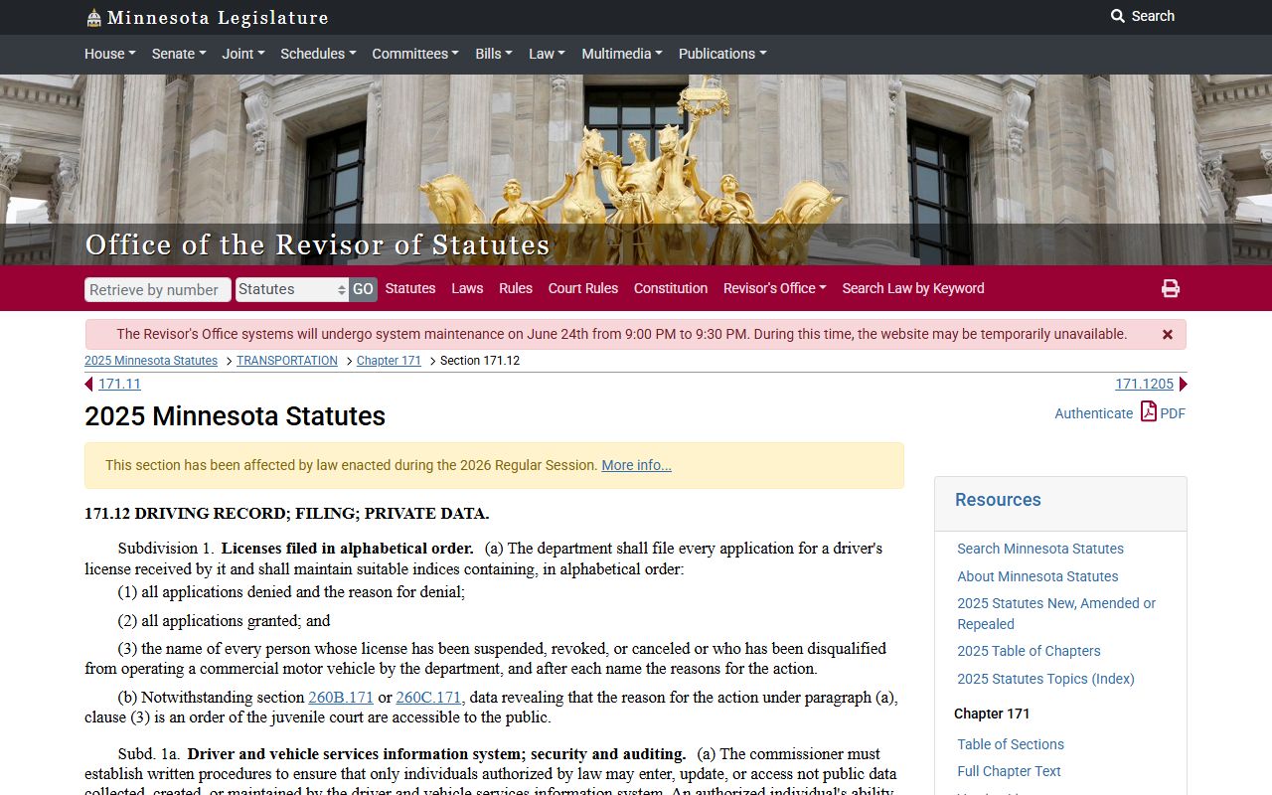Open section 260C.171 link
Screen dimensions: 1272x795
430,698
